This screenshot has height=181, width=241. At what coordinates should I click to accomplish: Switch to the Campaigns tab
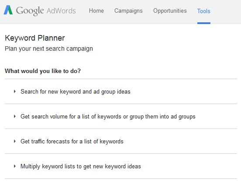click(128, 11)
